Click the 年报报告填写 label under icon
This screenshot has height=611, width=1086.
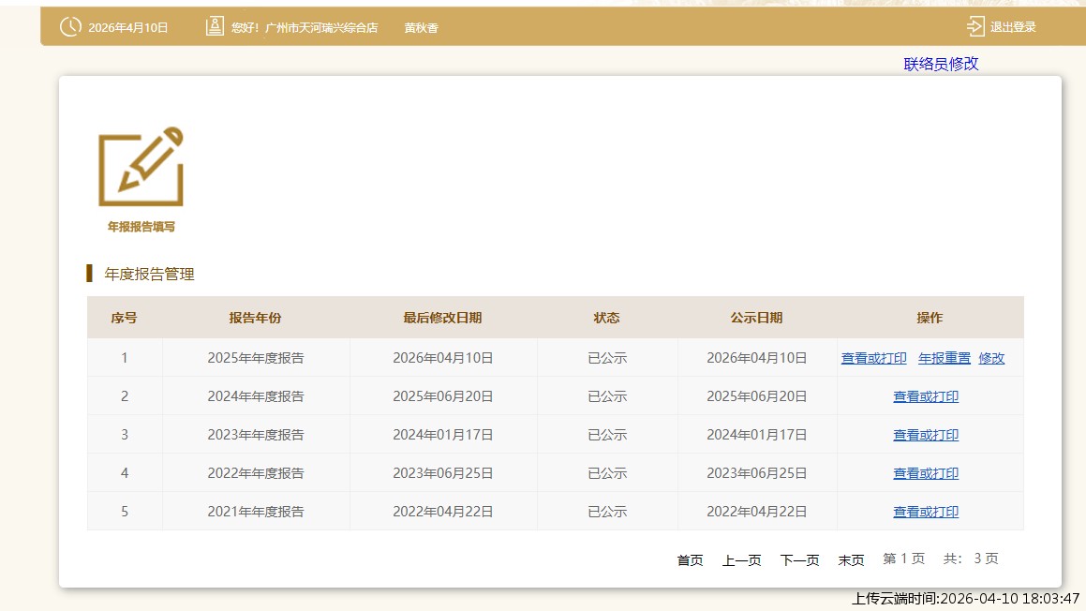[141, 227]
